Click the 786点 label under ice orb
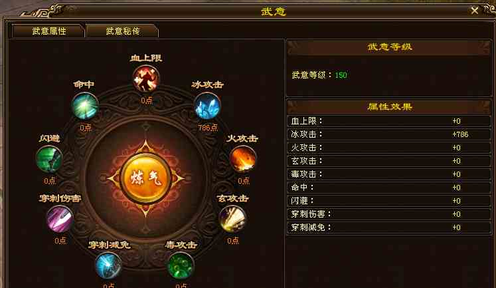Image resolution: width=496 pixels, height=288 pixels. (x=208, y=128)
